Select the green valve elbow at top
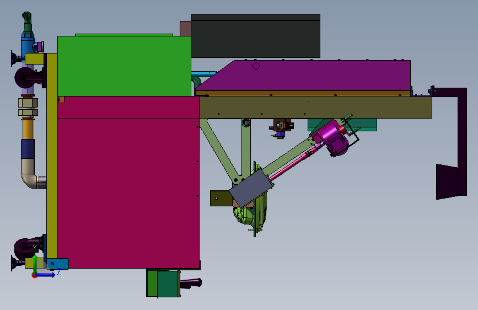The height and width of the screenshot is (310, 478). pyautogui.click(x=27, y=22)
